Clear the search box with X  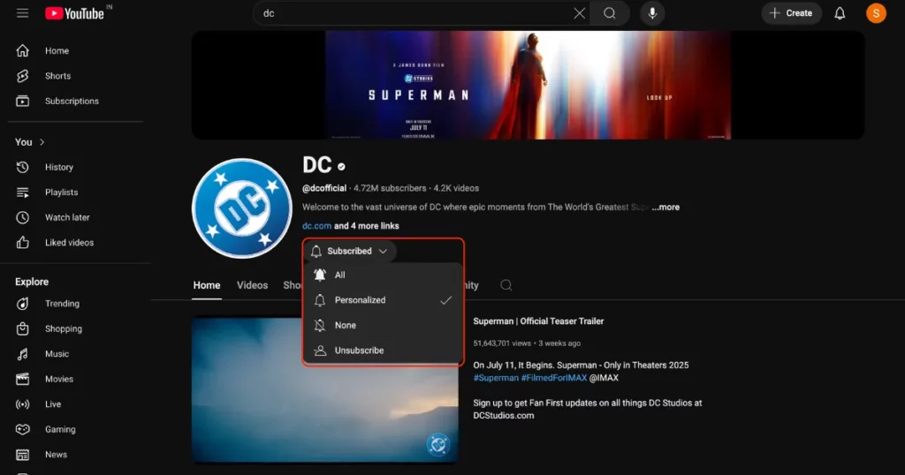pos(579,13)
